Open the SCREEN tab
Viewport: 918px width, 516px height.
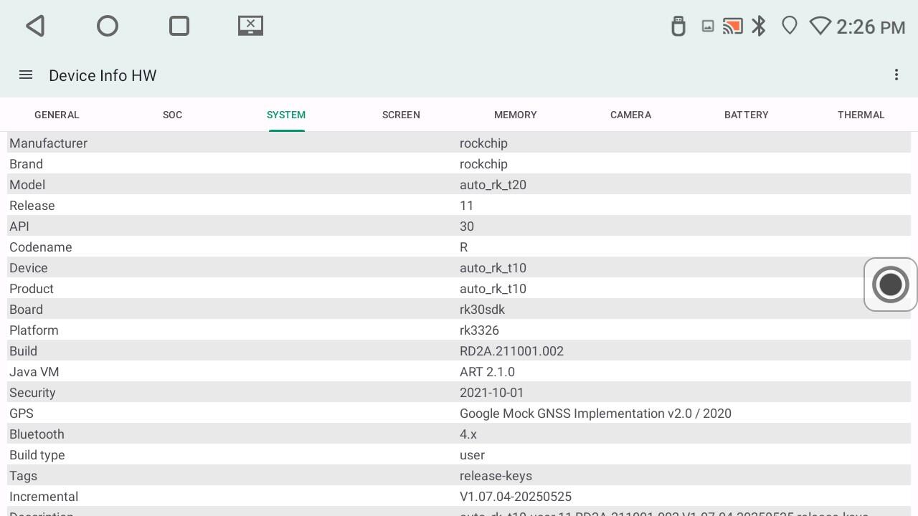(x=401, y=115)
